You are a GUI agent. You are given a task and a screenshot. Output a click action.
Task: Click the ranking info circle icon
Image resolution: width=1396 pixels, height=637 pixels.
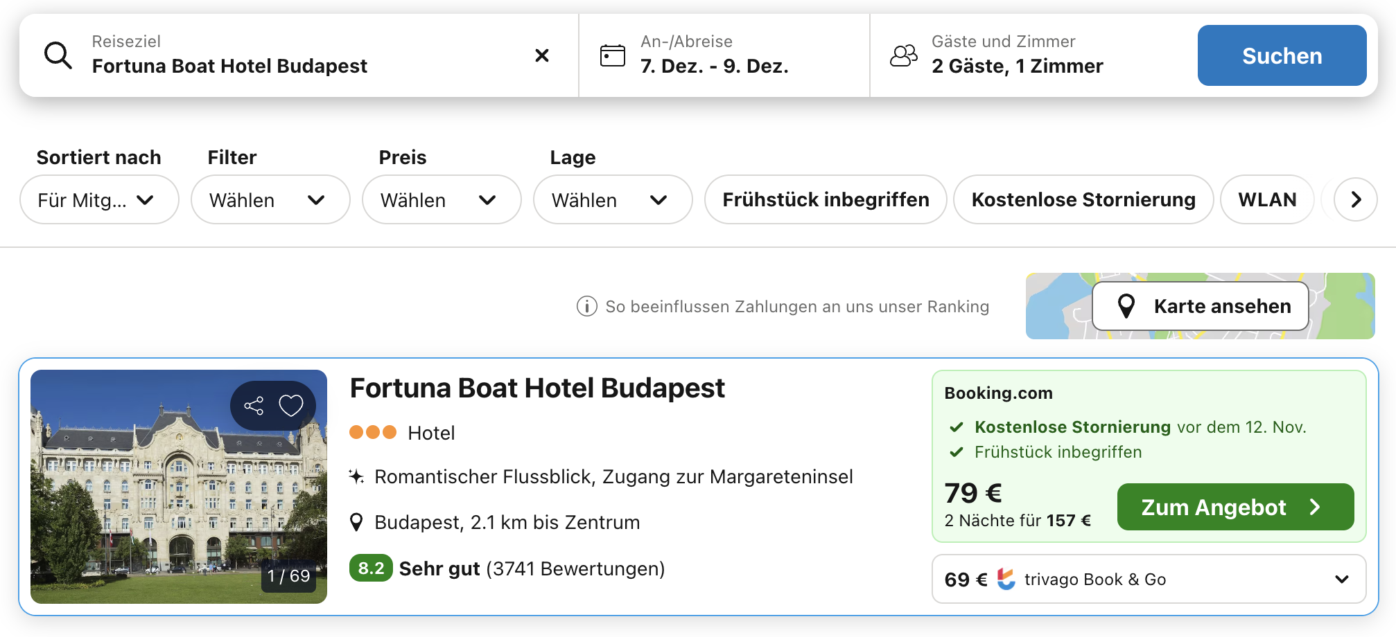(x=586, y=306)
